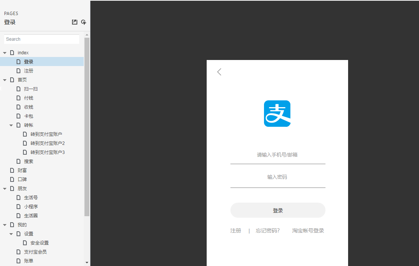Open the 设置 page

tap(29, 234)
